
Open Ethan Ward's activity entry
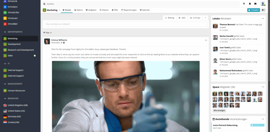[x=238, y=62]
